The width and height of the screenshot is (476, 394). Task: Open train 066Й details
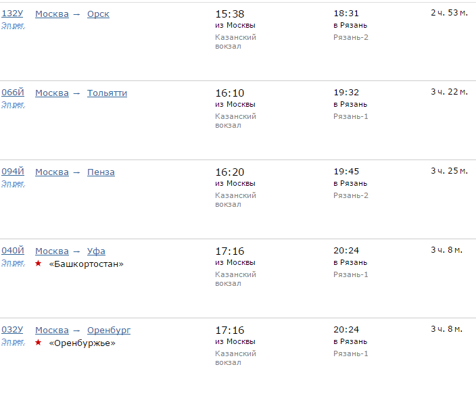point(13,93)
